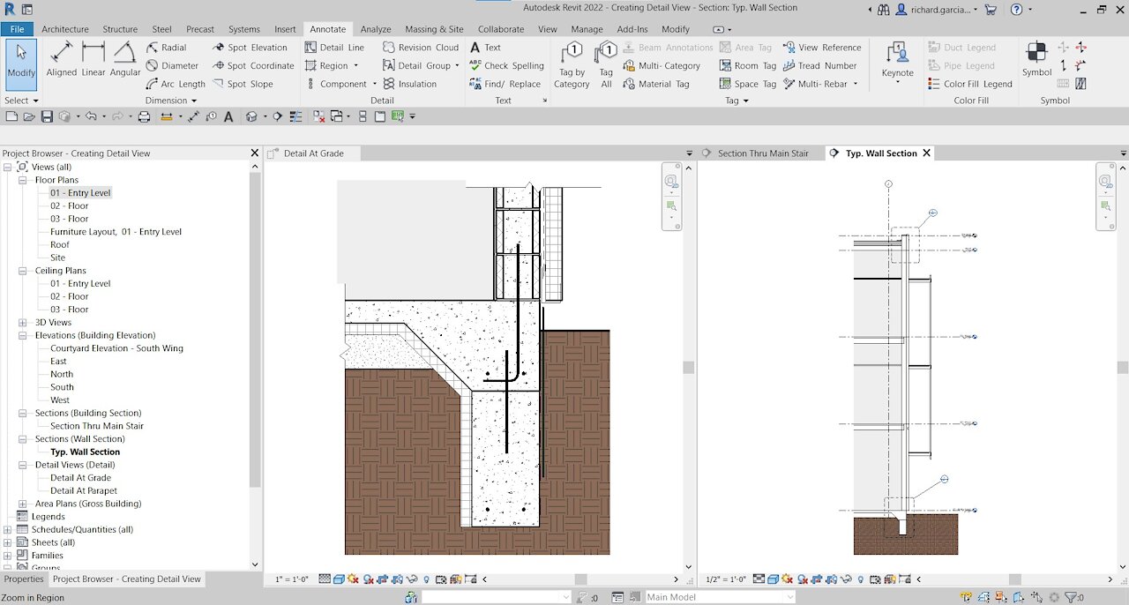Open the Detail Group dropdown
The image size is (1129, 605).
point(457,65)
